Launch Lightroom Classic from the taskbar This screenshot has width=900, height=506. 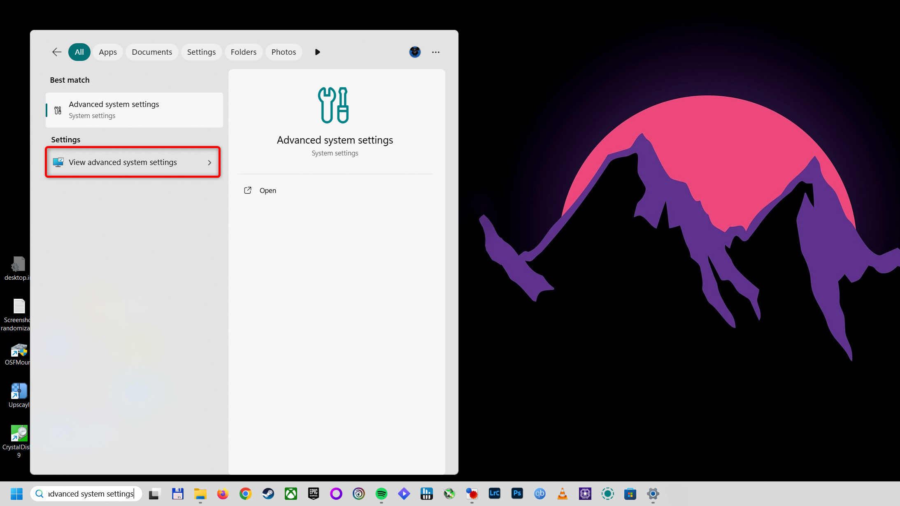coord(495,494)
